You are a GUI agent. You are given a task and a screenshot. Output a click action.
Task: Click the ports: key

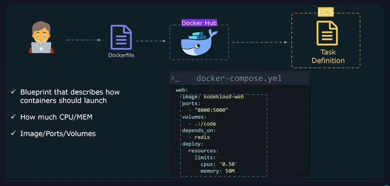(191, 103)
